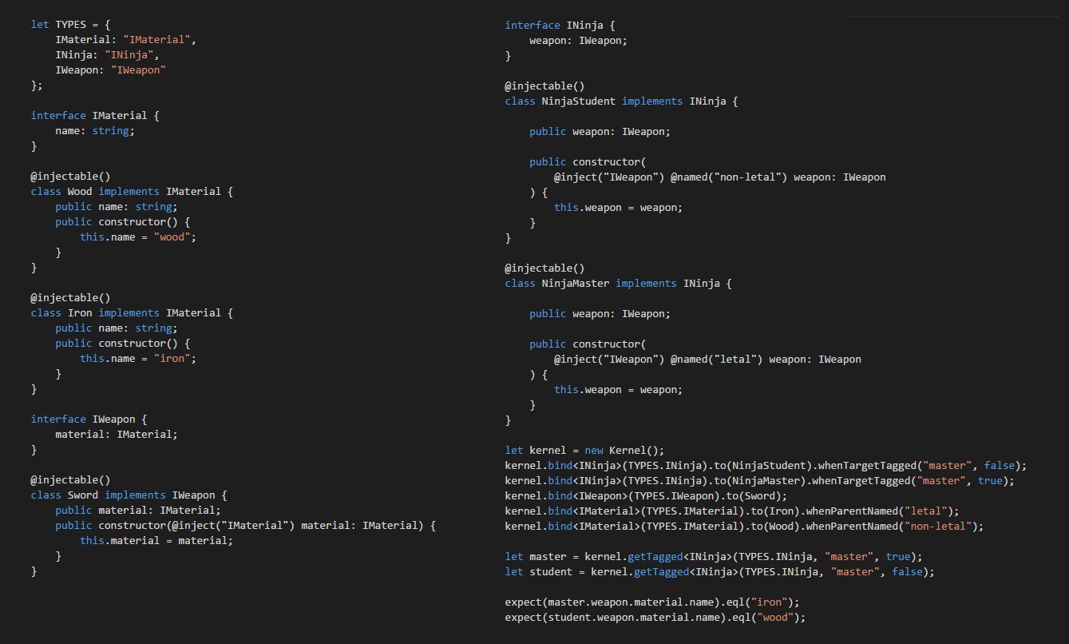Select the INinja: "INinja" entry in TYPES
The image size is (1069, 644).
(108, 55)
